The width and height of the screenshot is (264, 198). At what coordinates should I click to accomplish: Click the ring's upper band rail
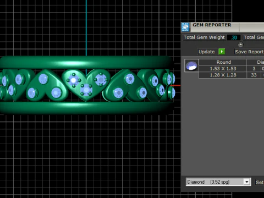(86, 62)
